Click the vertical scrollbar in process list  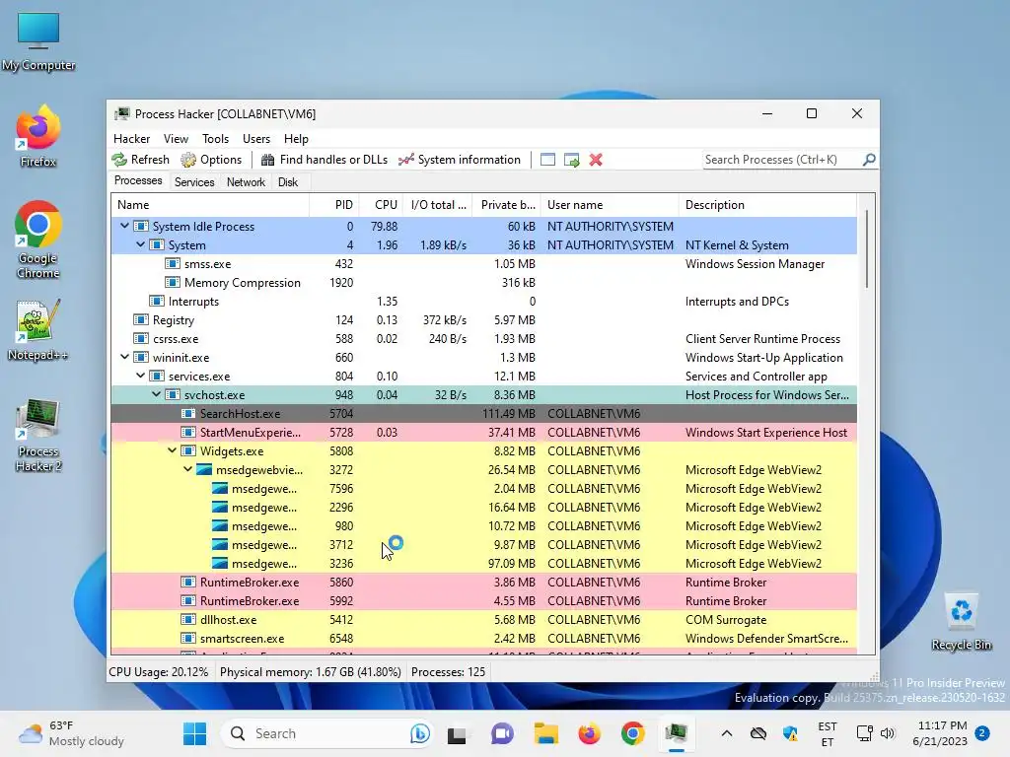(867, 249)
